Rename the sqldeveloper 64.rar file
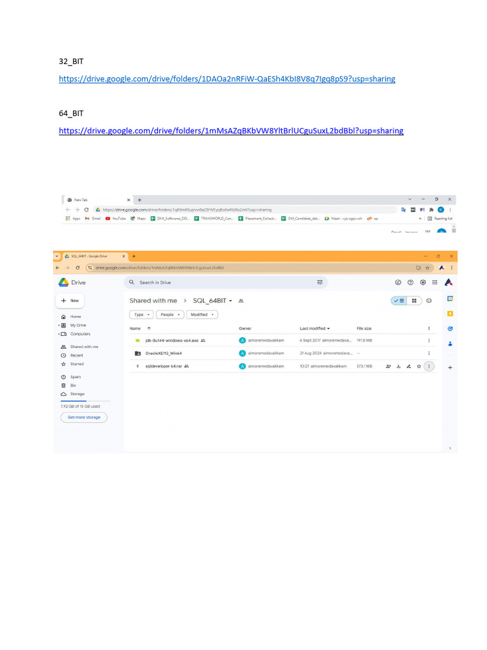 (409, 366)
